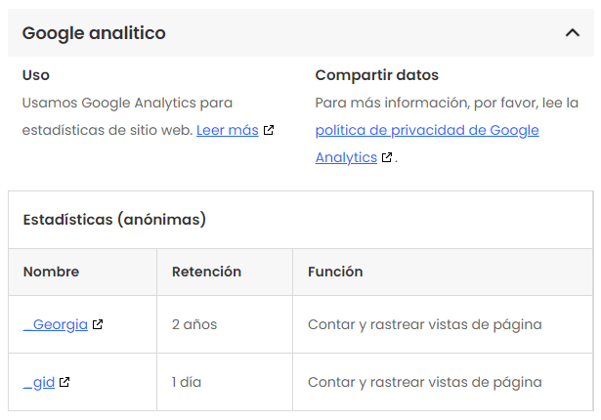The image size is (601, 420).
Task: Open the "_gid" cookie link
Action: pos(39,382)
